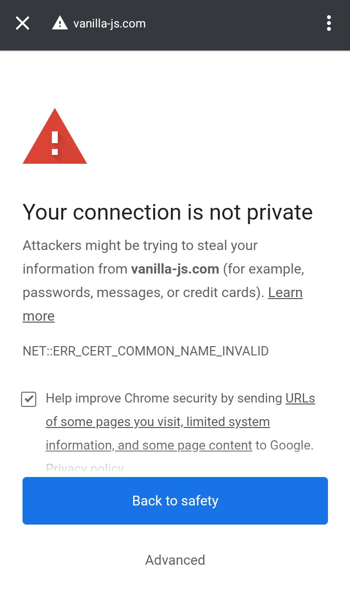Image resolution: width=350 pixels, height=604 pixels.
Task: Click the large red warning triangle
Action: (55, 136)
